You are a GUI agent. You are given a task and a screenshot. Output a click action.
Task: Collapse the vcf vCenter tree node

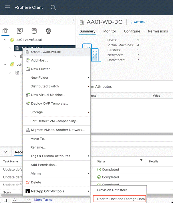(x=5, y=64)
